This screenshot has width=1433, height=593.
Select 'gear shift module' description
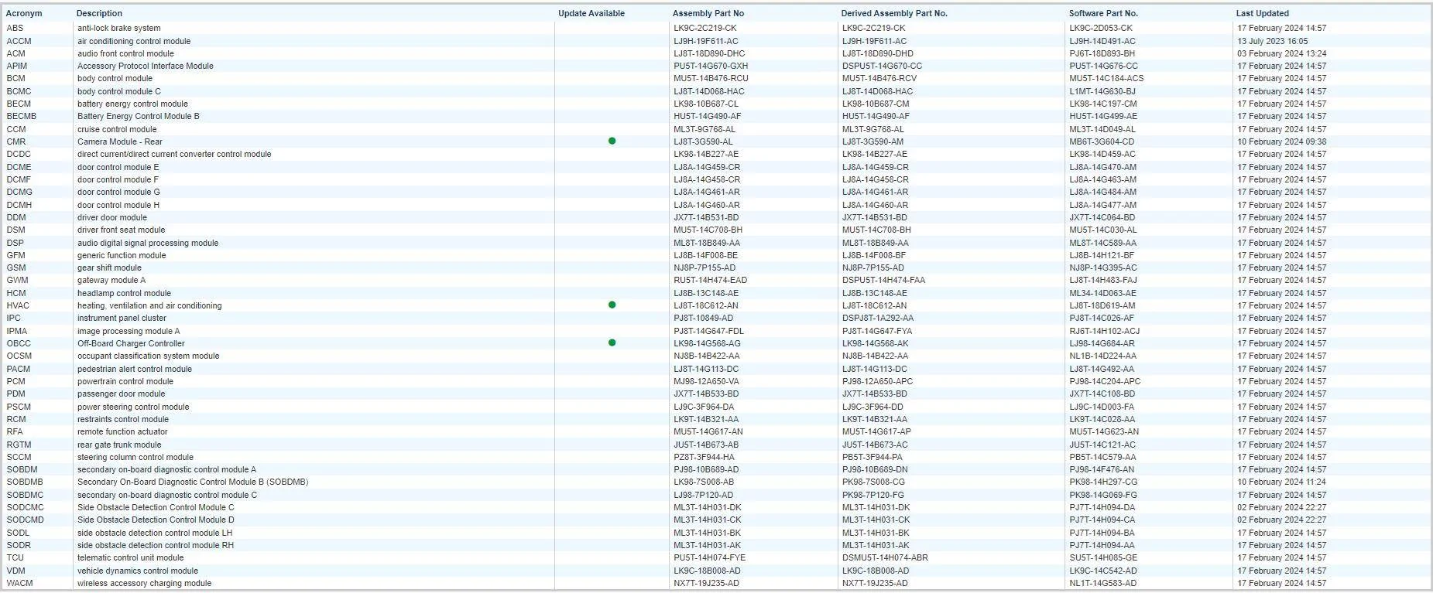(x=109, y=268)
